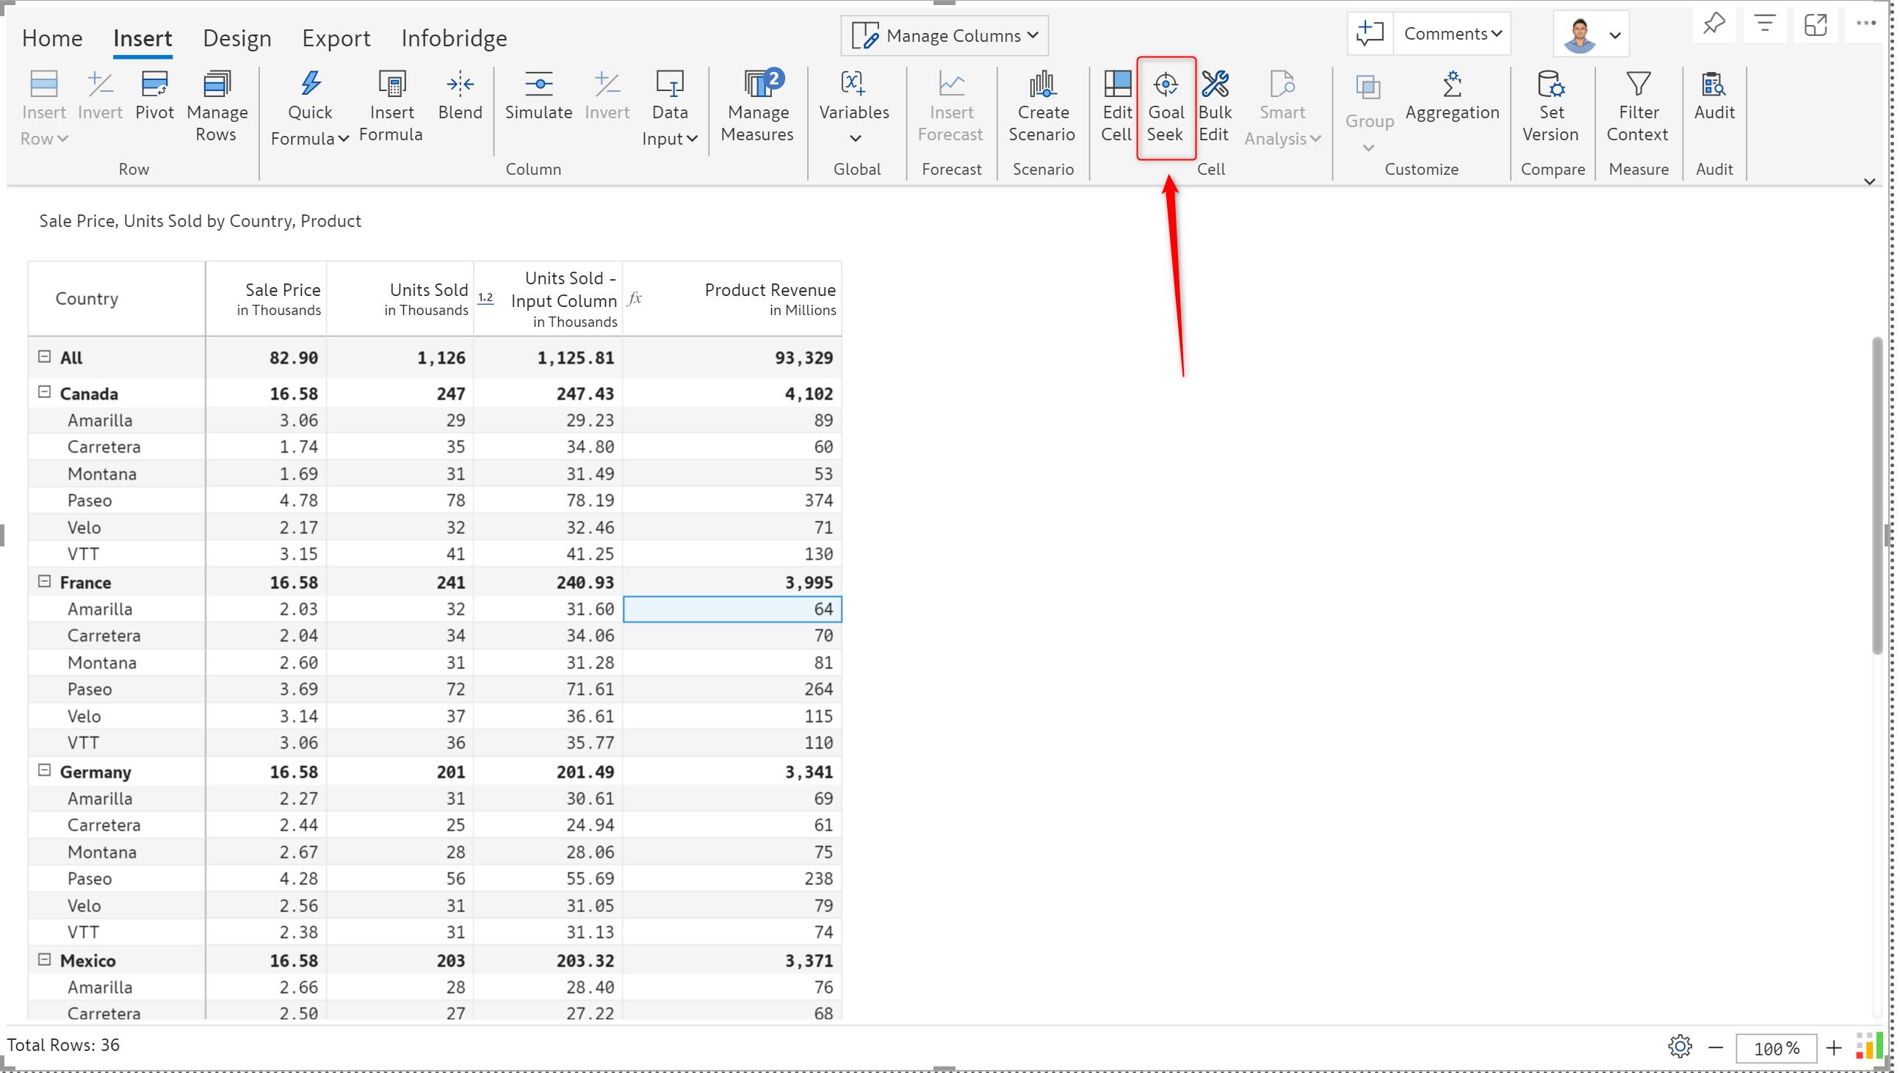Click Canada VTT units sold 41

coord(400,554)
